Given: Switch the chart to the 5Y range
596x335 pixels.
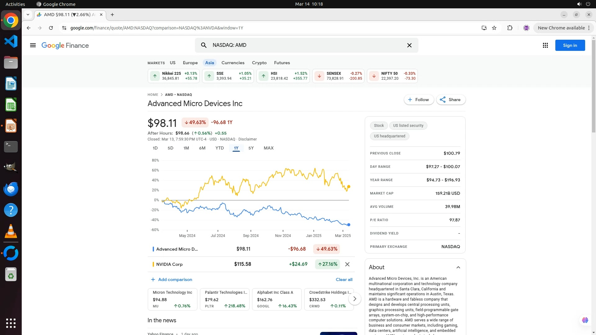Looking at the screenshot, I should point(251,148).
